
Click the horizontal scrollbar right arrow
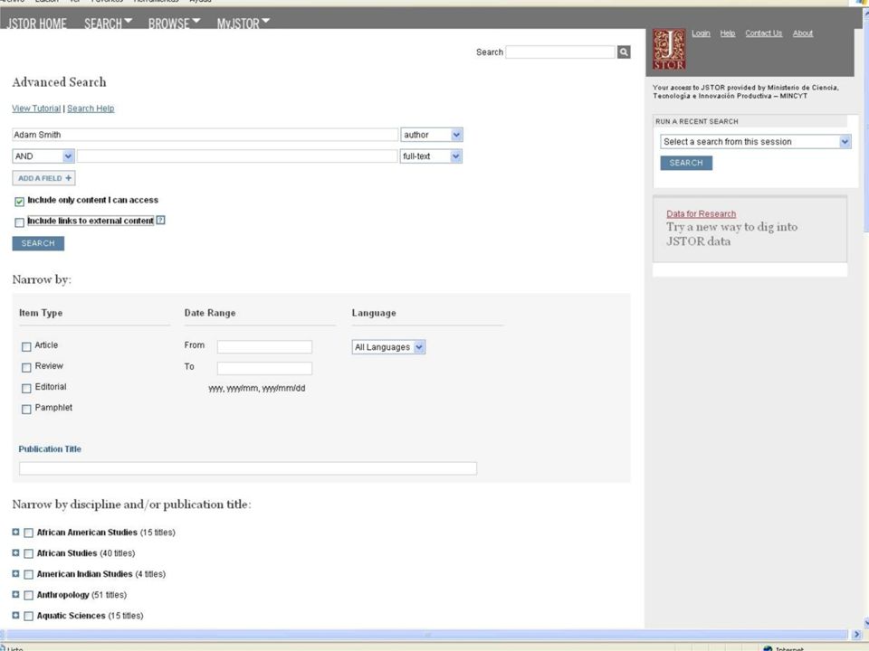[857, 635]
